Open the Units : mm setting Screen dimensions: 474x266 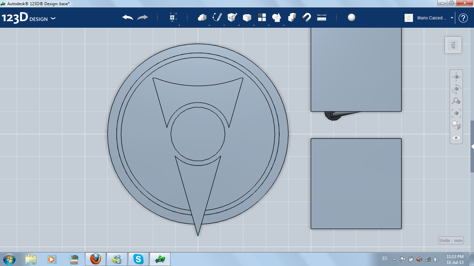(451, 240)
